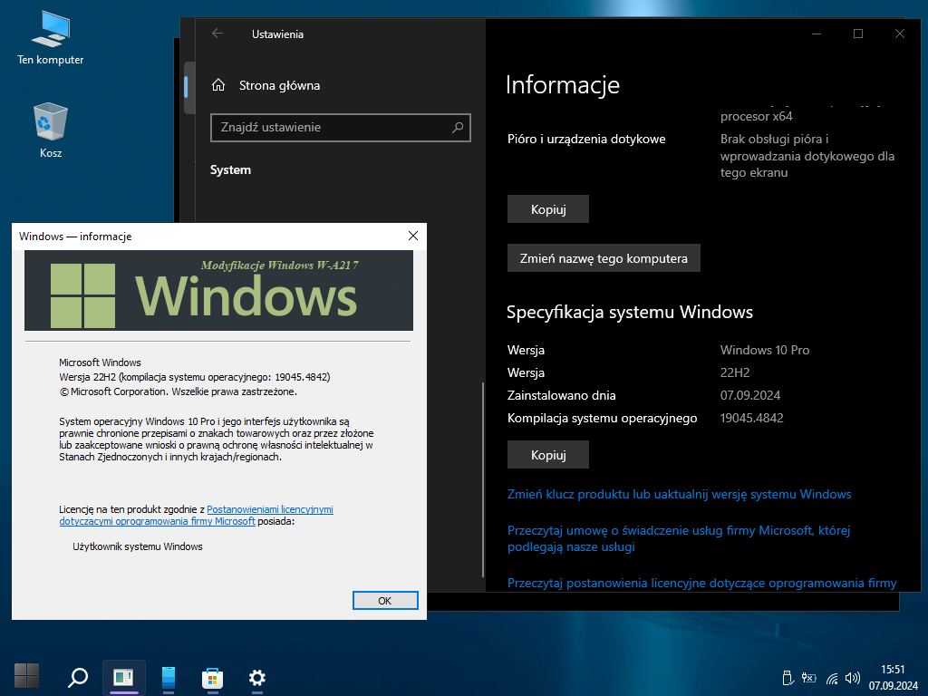
Task: Click the network icon in system tray
Action: click(832, 678)
